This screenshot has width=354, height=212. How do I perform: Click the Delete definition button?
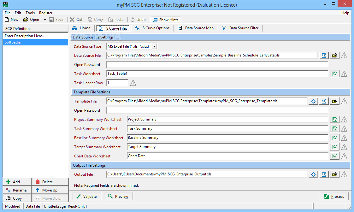pos(50,182)
